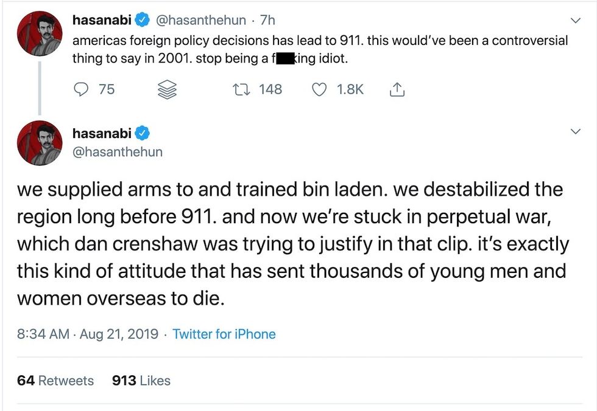Click the @hasanthehun handle in first tweet
Viewport: 597px width, 411px height.
(x=201, y=20)
